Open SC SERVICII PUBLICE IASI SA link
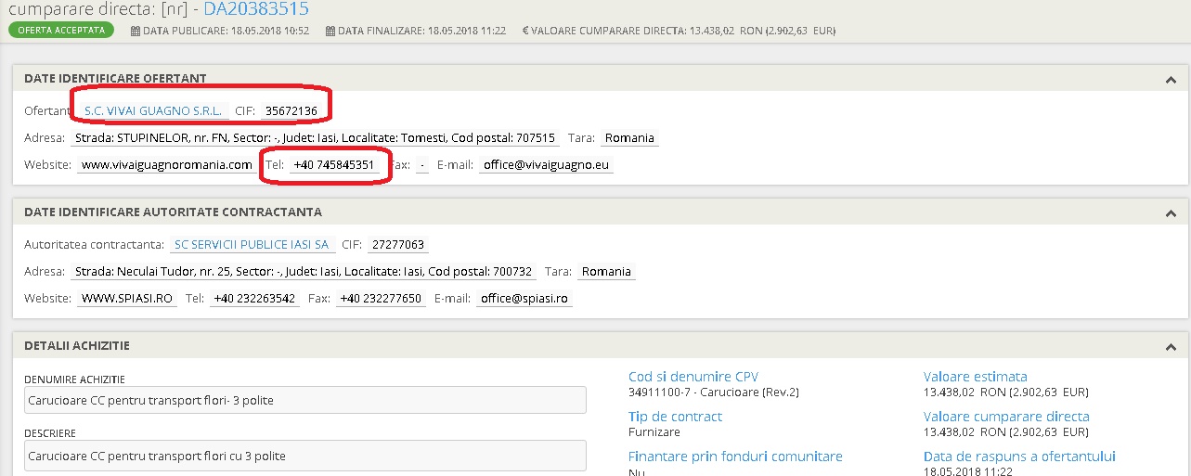 click(252, 245)
